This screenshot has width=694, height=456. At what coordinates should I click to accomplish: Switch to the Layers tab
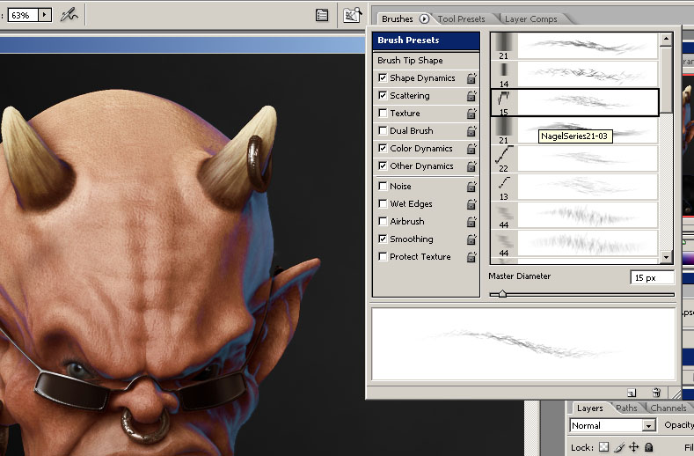(589, 408)
